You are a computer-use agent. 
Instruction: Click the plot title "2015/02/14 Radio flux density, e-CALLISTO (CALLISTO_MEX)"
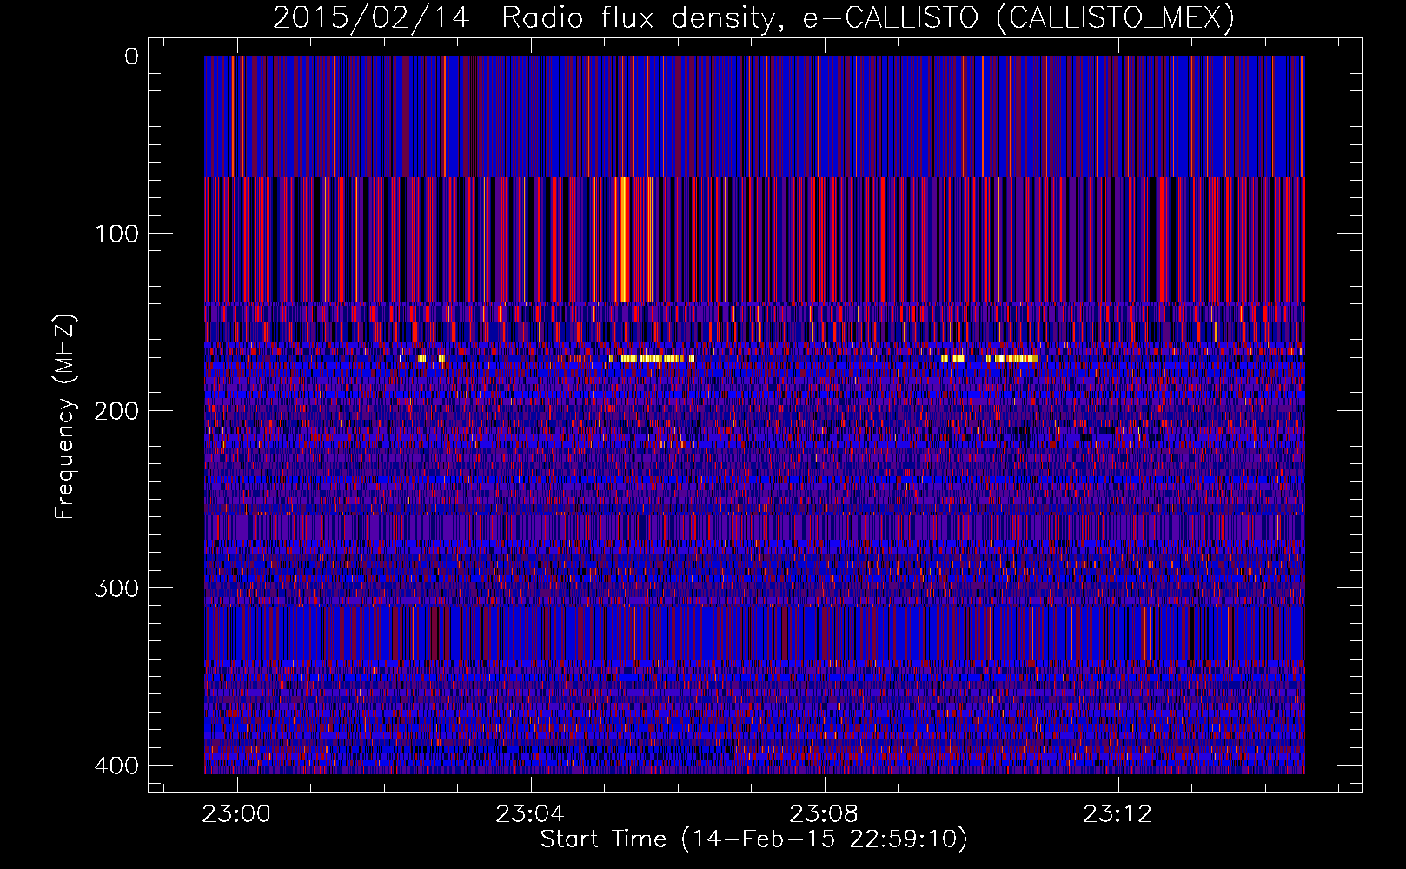click(753, 17)
